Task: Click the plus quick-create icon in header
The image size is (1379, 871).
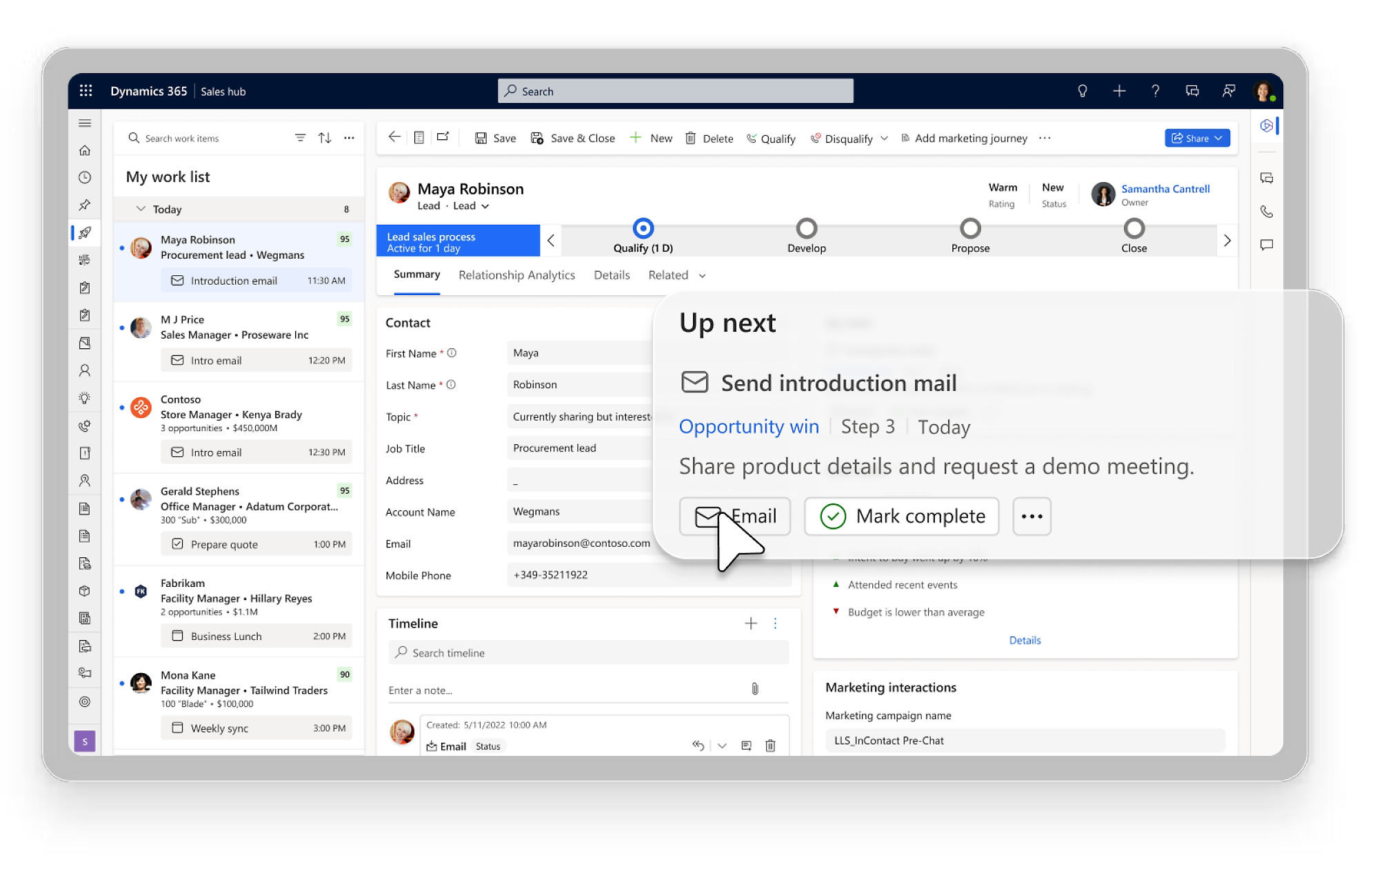Action: [1119, 91]
